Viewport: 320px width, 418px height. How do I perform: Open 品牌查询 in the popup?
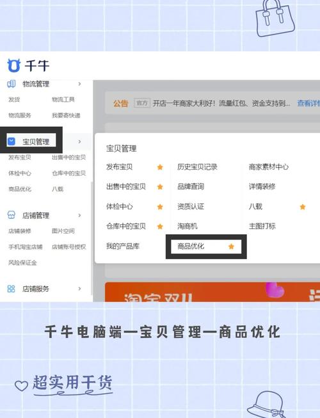(x=191, y=187)
